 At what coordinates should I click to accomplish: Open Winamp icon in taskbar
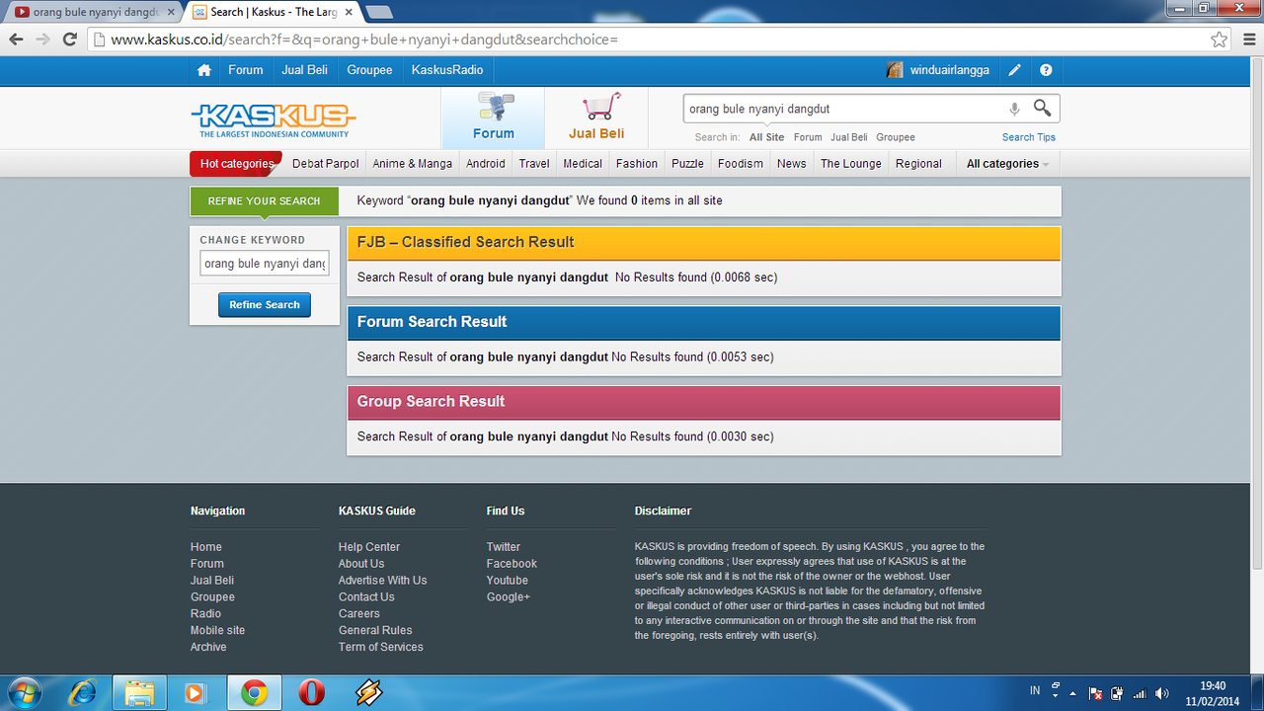[368, 693]
